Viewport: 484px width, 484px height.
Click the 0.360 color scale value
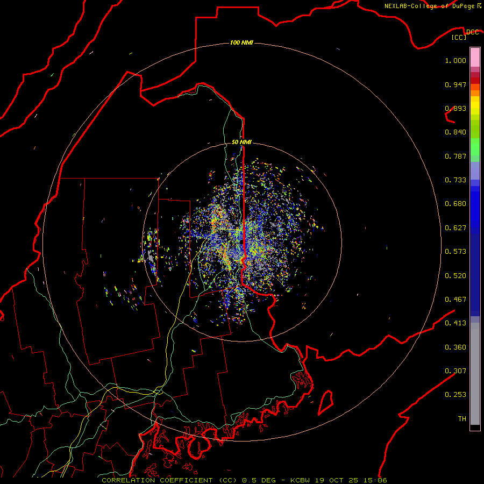click(455, 347)
